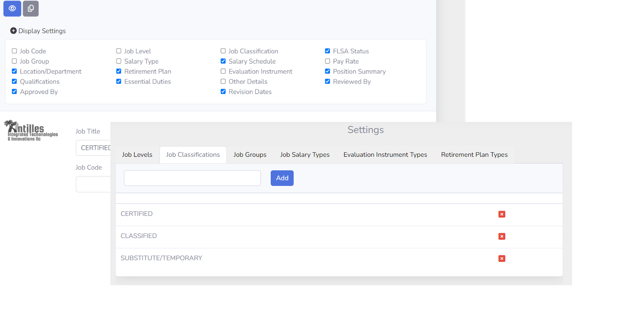Delete the CERTIFIED classification
Viewport: 630px width, 323px height.
point(502,214)
